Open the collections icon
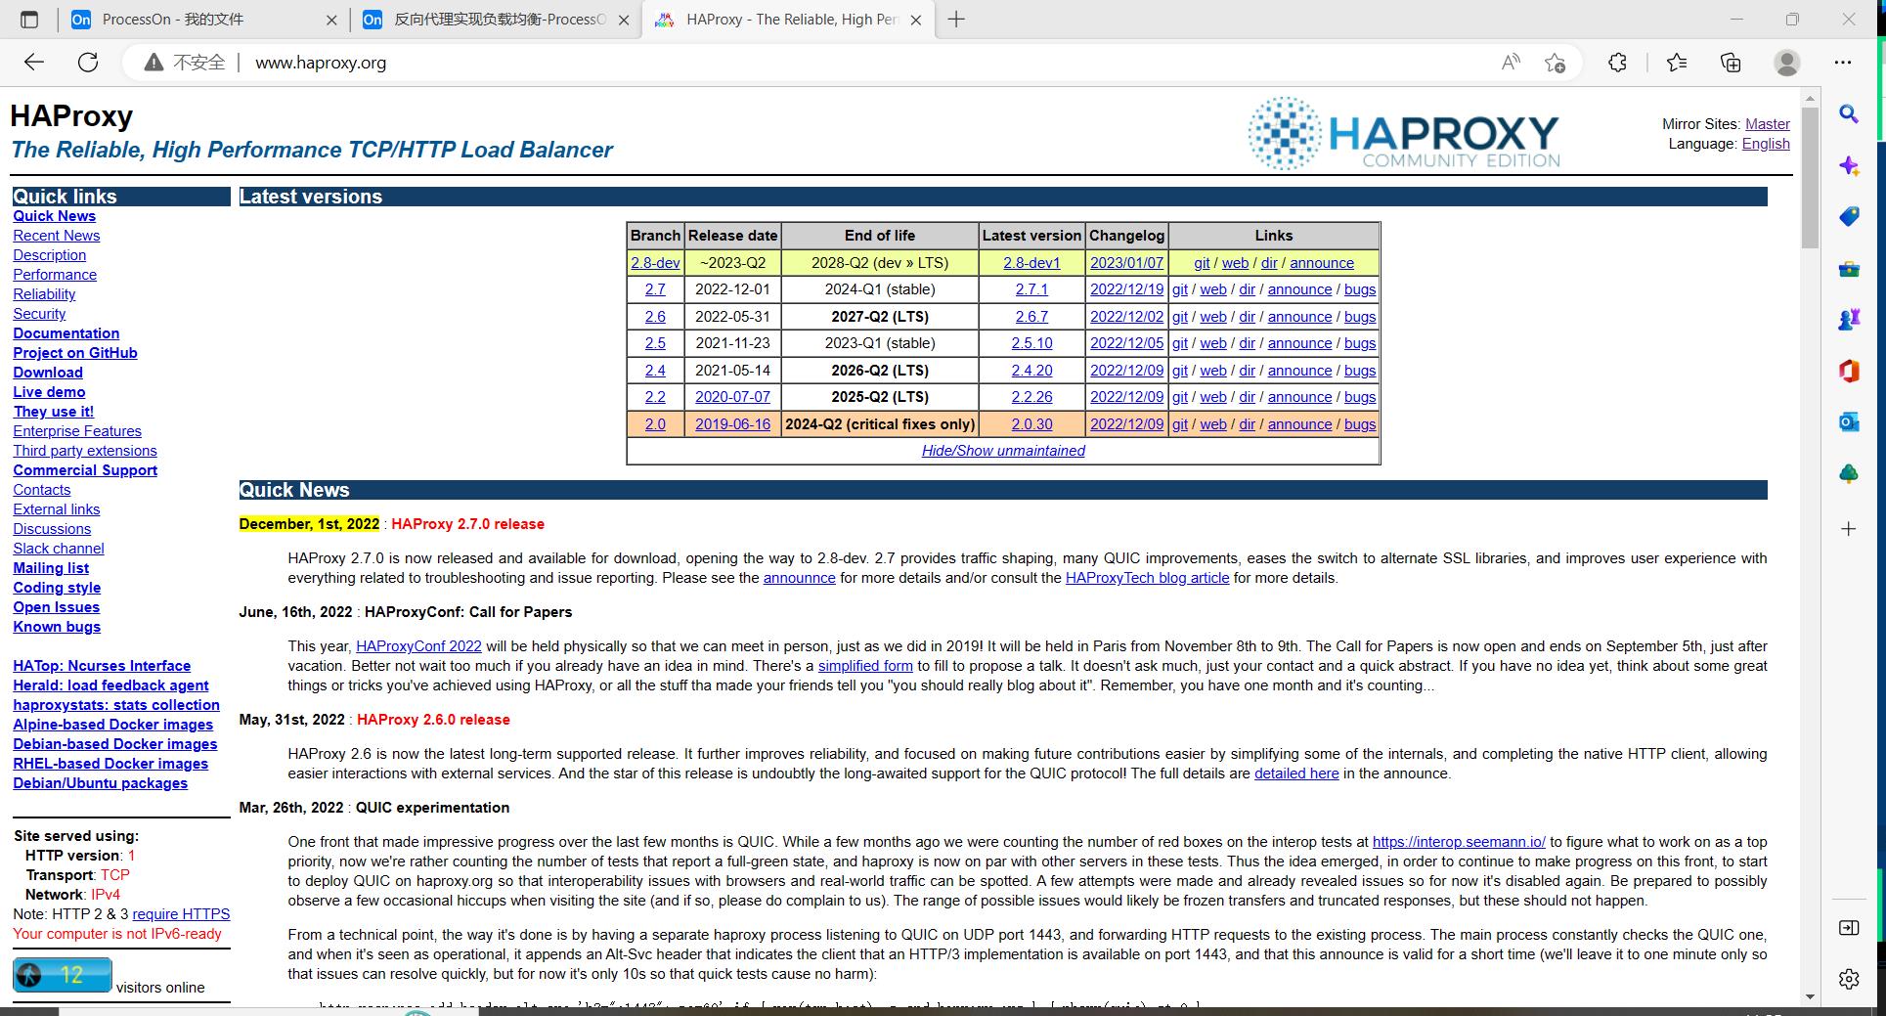Image resolution: width=1886 pixels, height=1016 pixels. pos(1731,63)
